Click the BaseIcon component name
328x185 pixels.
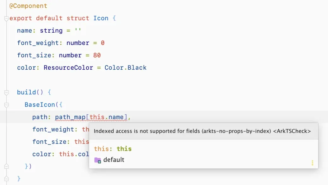(x=40, y=105)
